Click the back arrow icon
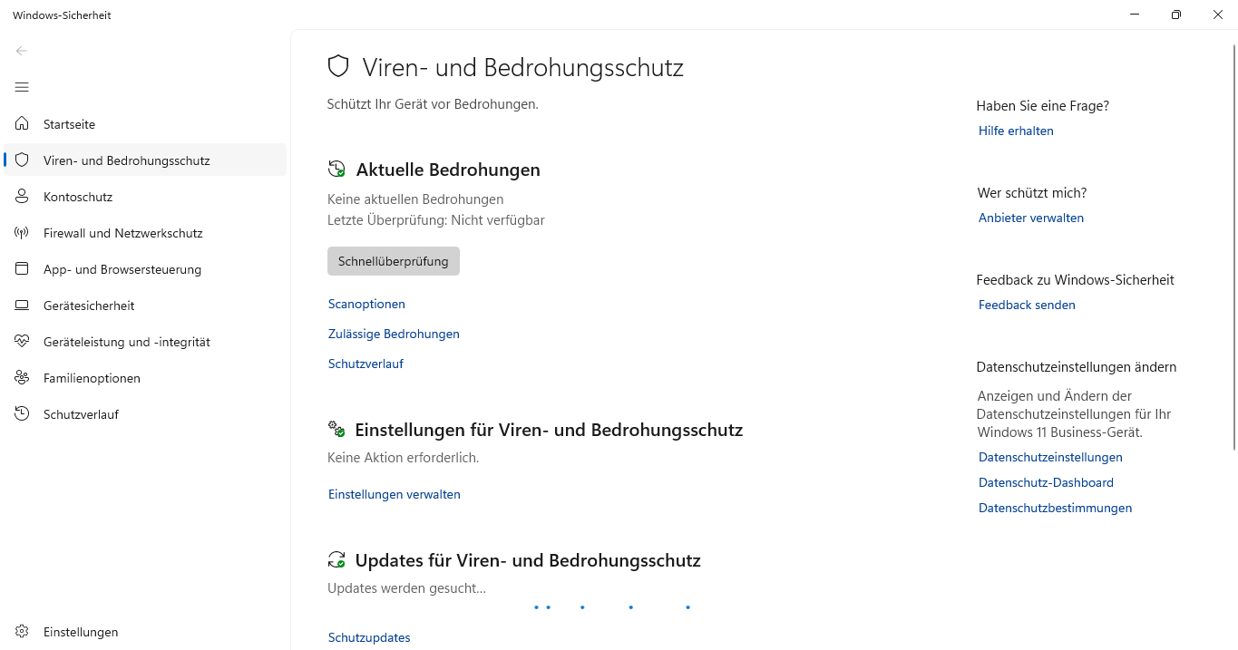This screenshot has width=1238, height=650. click(x=22, y=51)
